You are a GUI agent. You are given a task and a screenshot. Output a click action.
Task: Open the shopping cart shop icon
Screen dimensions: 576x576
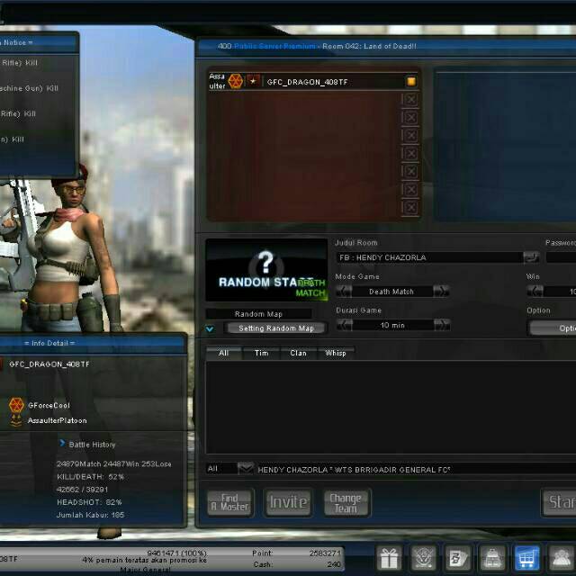coord(526,558)
